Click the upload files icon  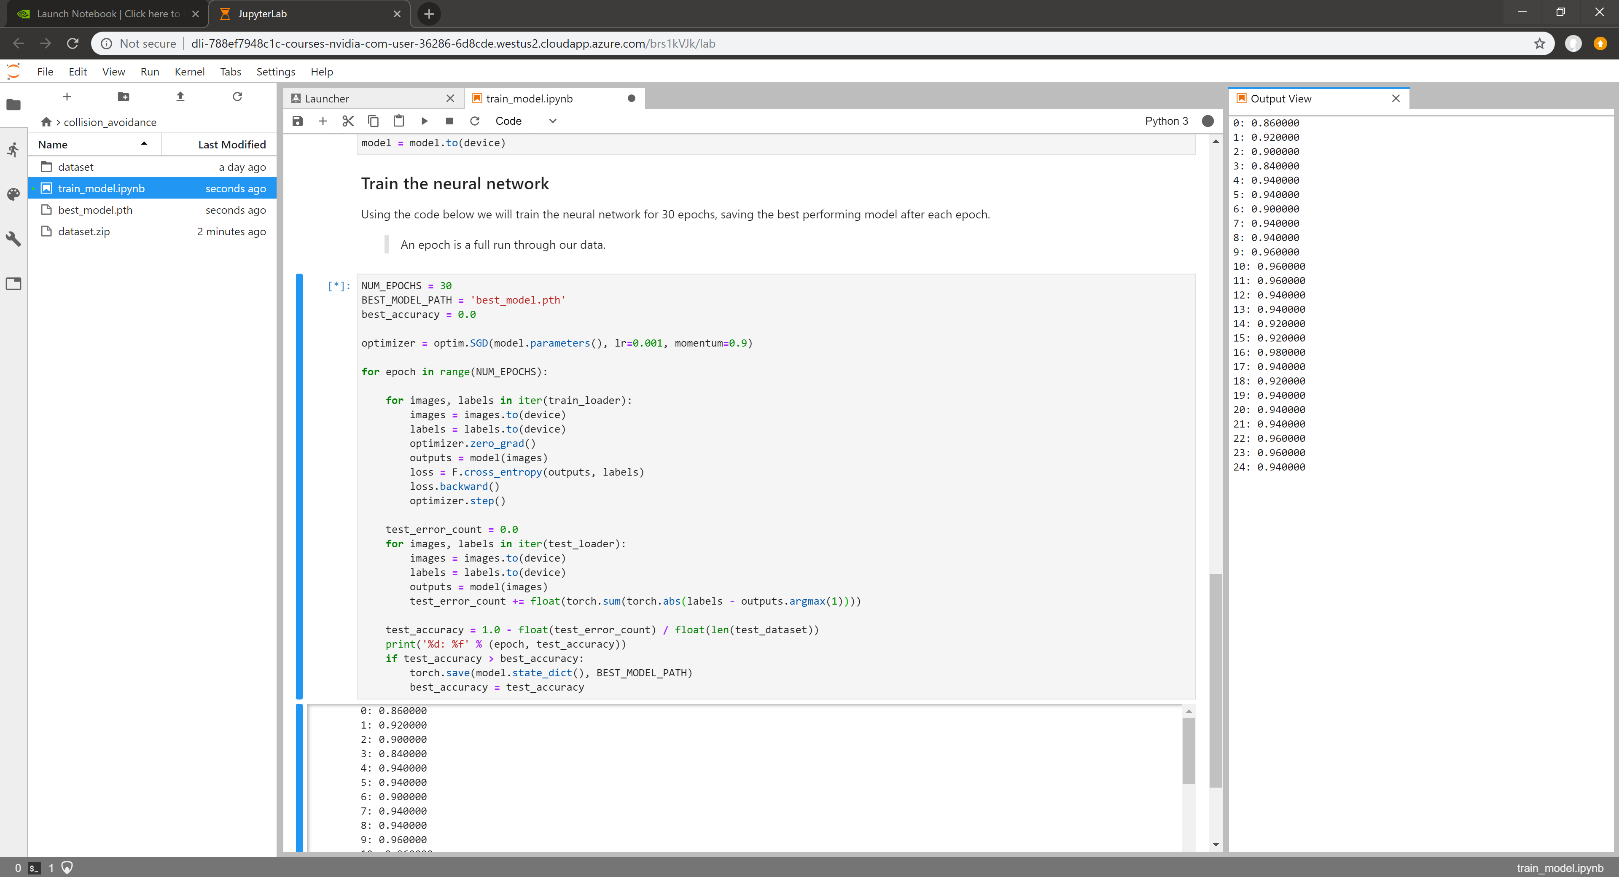(180, 96)
